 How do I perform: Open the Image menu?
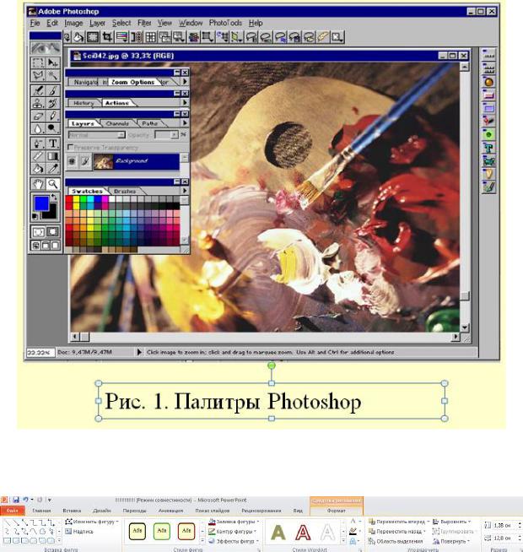pos(73,24)
